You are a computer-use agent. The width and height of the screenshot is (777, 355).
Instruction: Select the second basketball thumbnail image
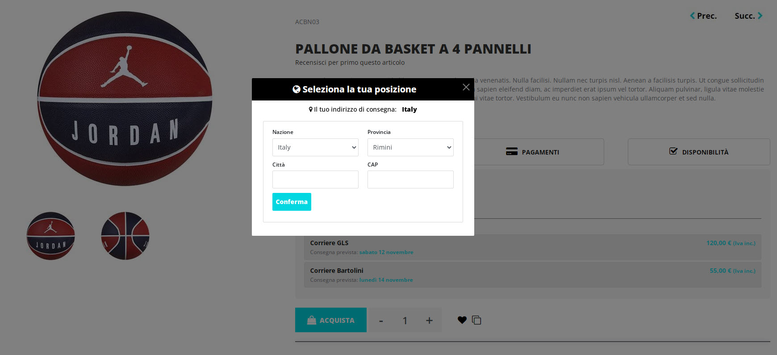[125, 236]
